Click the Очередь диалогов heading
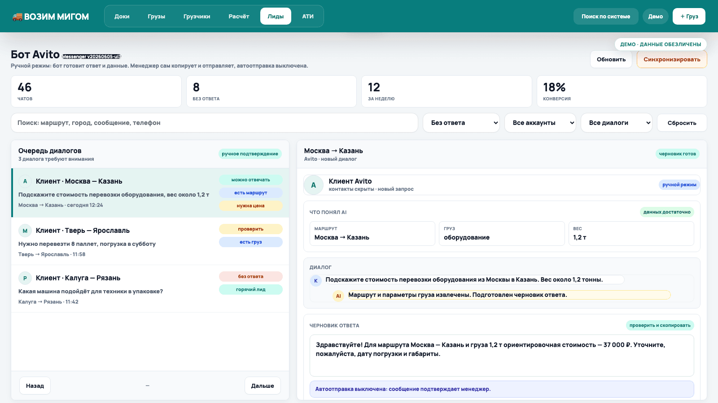Viewport: 718px width, 403px height. pyautogui.click(x=50, y=151)
